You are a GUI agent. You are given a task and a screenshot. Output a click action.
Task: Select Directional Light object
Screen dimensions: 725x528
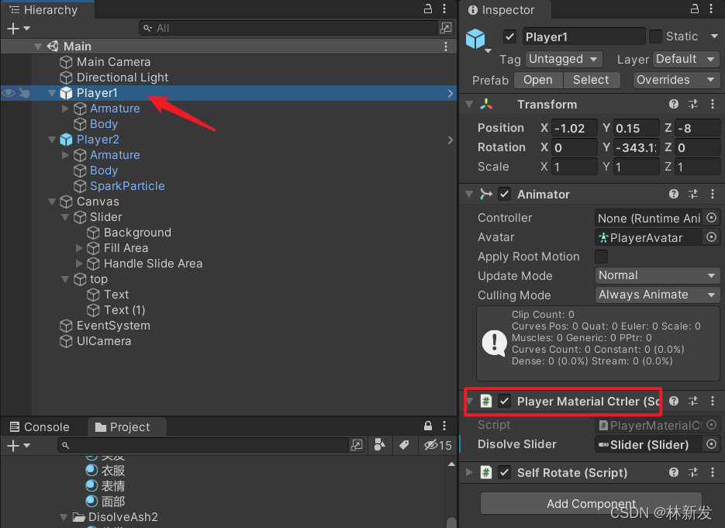(x=122, y=78)
